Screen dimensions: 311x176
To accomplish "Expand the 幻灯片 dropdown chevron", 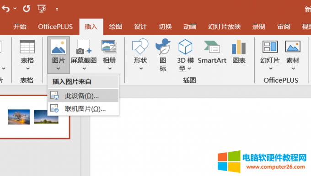I will [x=271, y=69].
